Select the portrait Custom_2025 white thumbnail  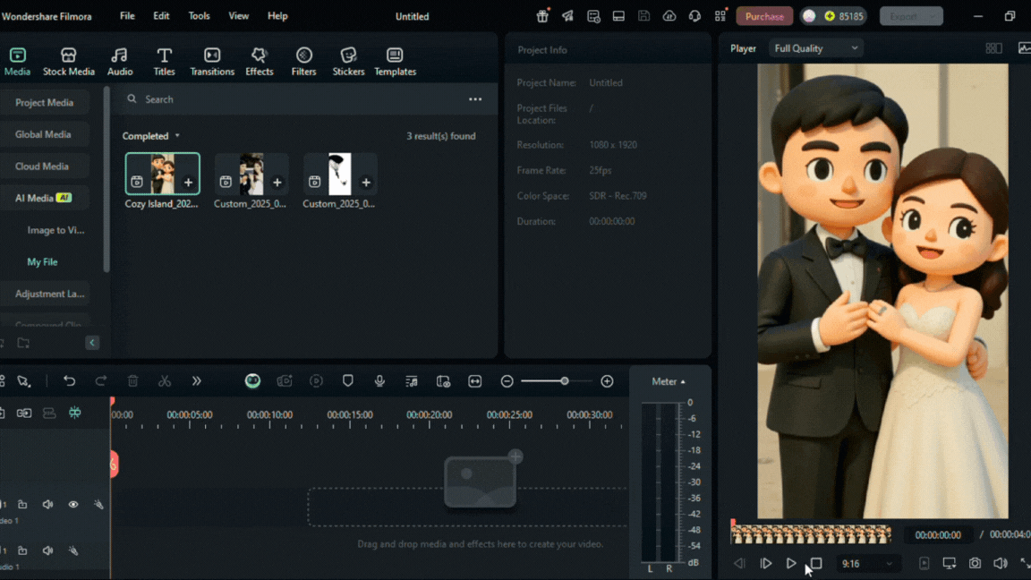coord(340,174)
